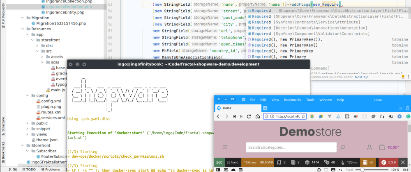
Task: Open the Git tool window tab
Action: [x=13, y=170]
